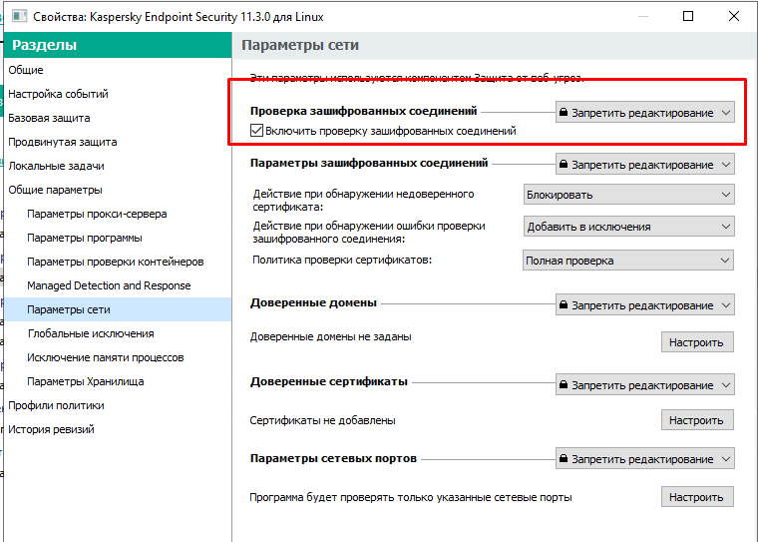Click the Kaspersky window title bar icon

click(19, 16)
